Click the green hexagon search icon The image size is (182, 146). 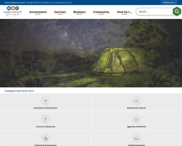click(x=177, y=12)
